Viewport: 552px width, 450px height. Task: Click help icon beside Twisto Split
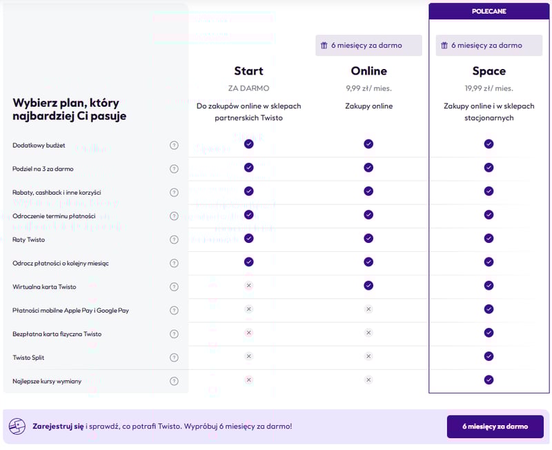174,358
